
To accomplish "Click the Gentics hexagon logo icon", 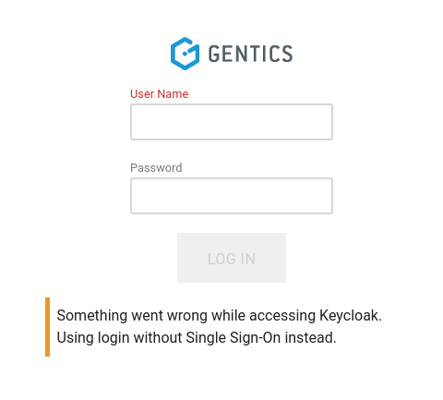I will pyautogui.click(x=185, y=54).
